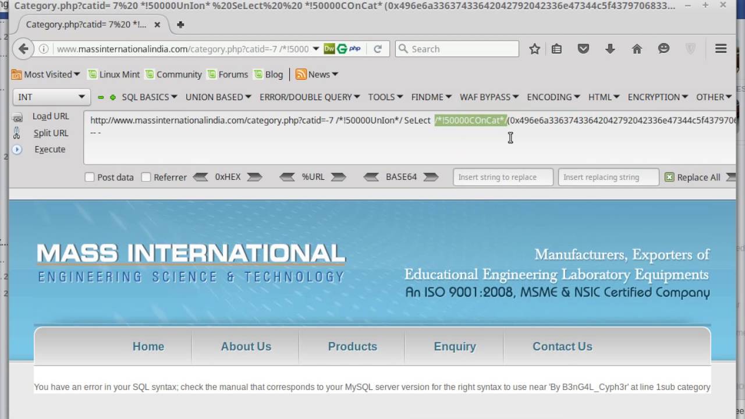Viewport: 745px width, 419px height.
Task: Click the BASE64 decode left arrow
Action: click(371, 177)
